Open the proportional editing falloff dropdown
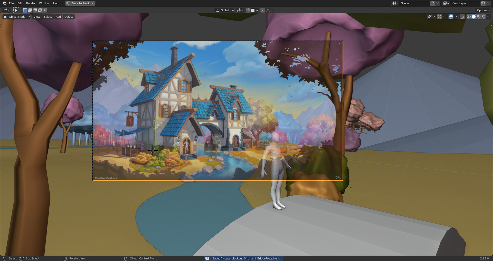 270,10
